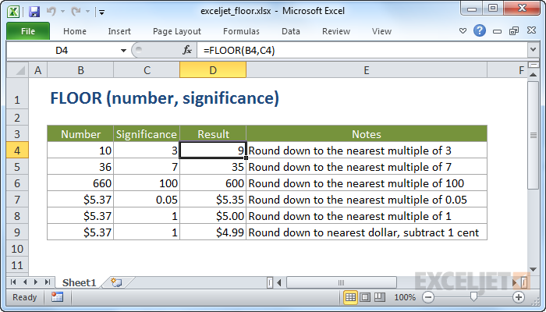Click the zoom out minus icon

pyautogui.click(x=427, y=297)
